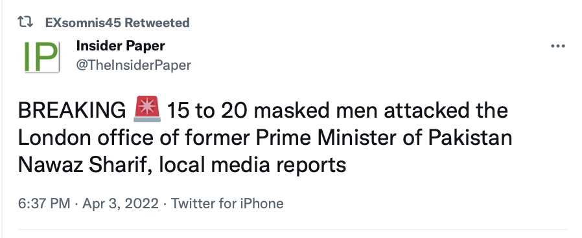Viewport: 582px width, 238px height.
Task: Click the retweet arrows icon
Action: tap(25, 22)
